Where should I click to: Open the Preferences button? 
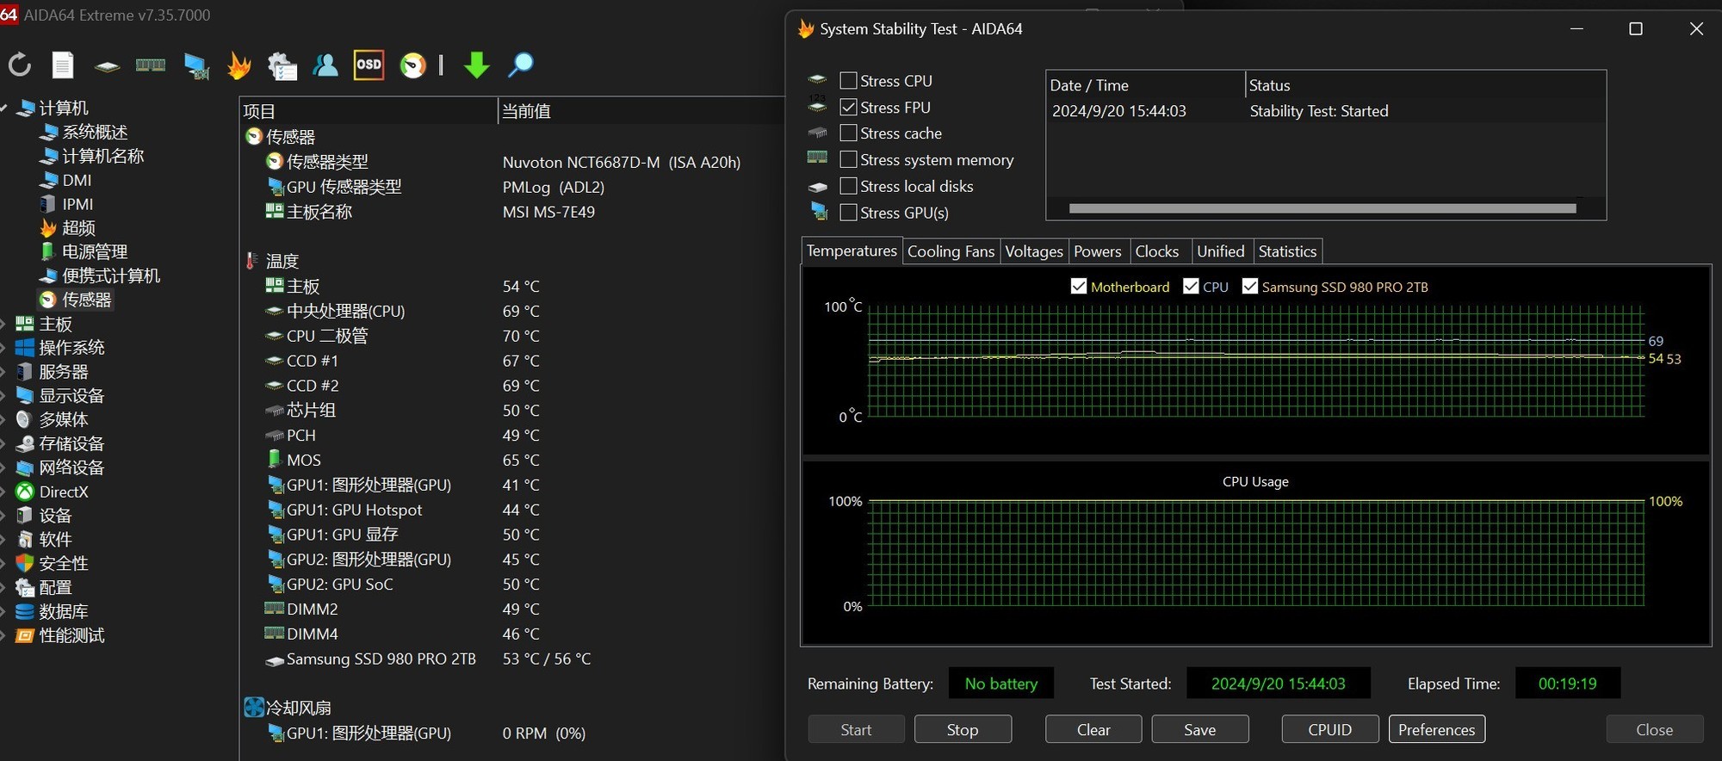[x=1437, y=729]
